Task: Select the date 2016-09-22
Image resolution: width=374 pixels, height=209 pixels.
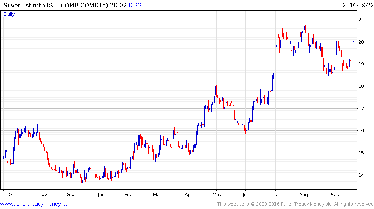Action: [358, 5]
